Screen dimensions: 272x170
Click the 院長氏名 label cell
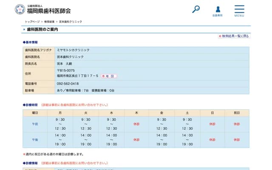click(39, 64)
